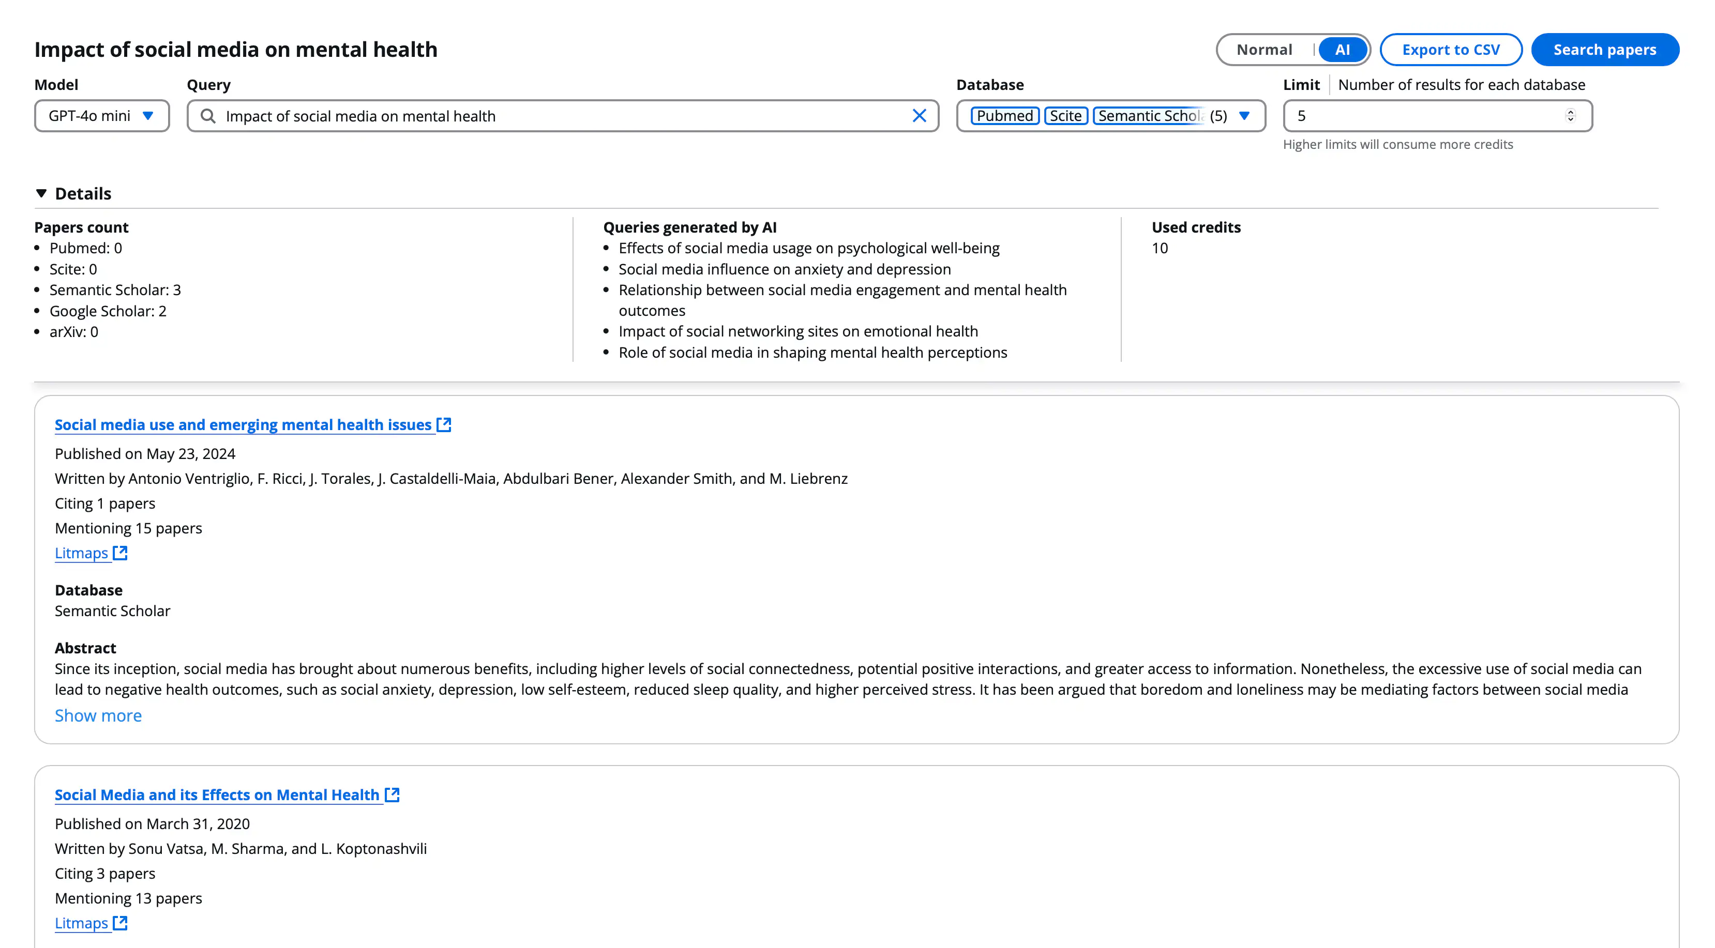
Task: Select the AI search mode
Action: coord(1342,50)
